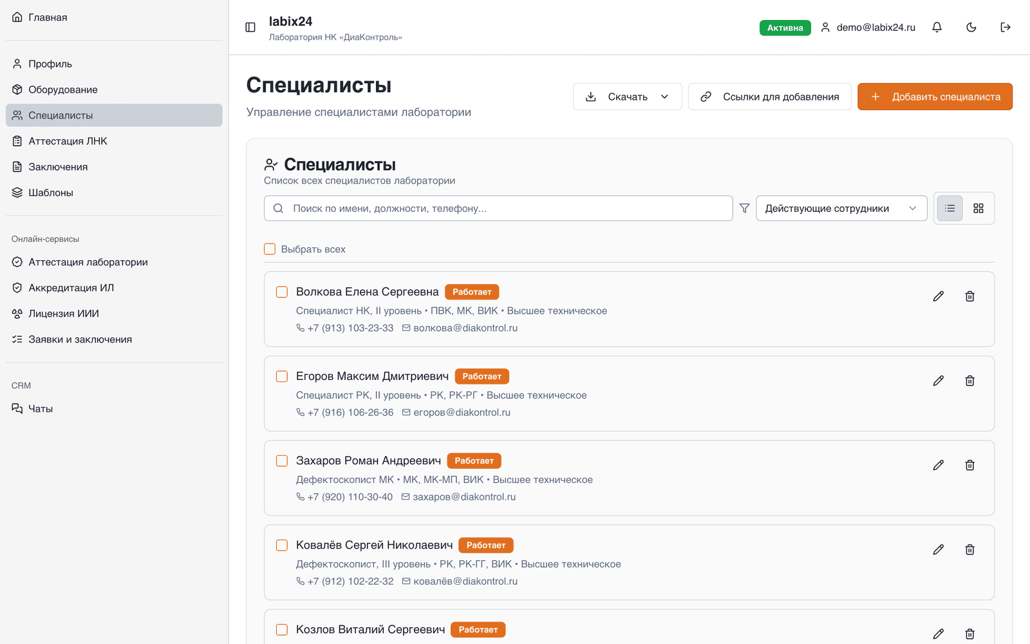Click Работает badge for Волкова
Viewport: 1030px width, 644px height.
tap(472, 292)
